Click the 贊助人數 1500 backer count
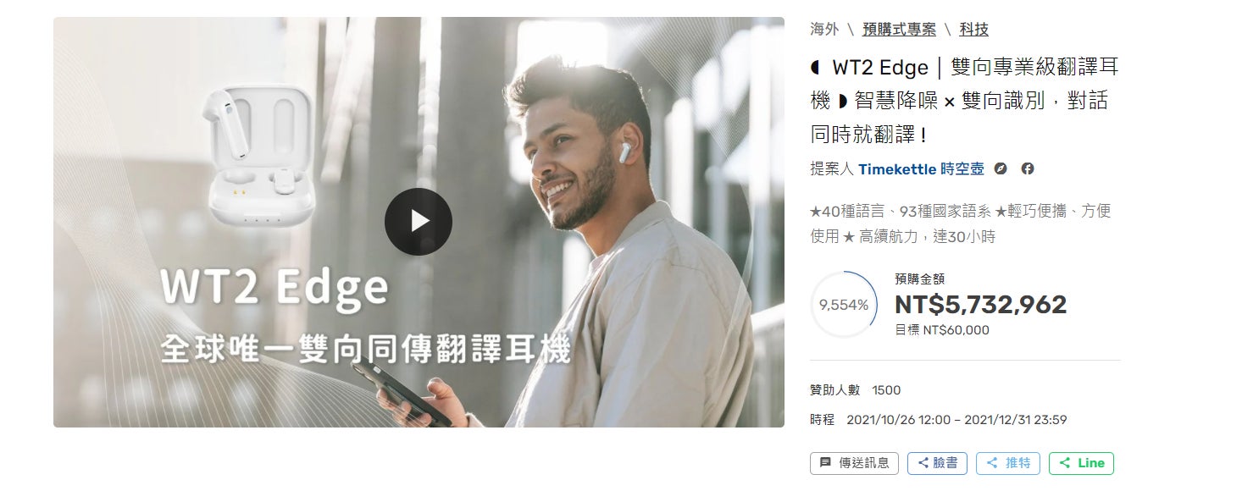This screenshot has height=502, width=1242. tap(856, 390)
